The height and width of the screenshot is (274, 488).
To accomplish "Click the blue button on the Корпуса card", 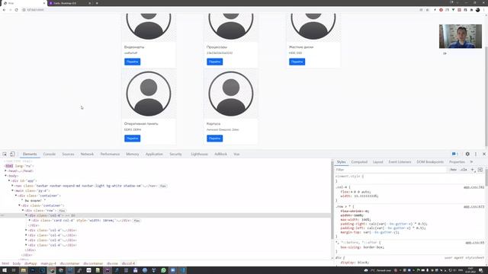I will pos(215,139).
